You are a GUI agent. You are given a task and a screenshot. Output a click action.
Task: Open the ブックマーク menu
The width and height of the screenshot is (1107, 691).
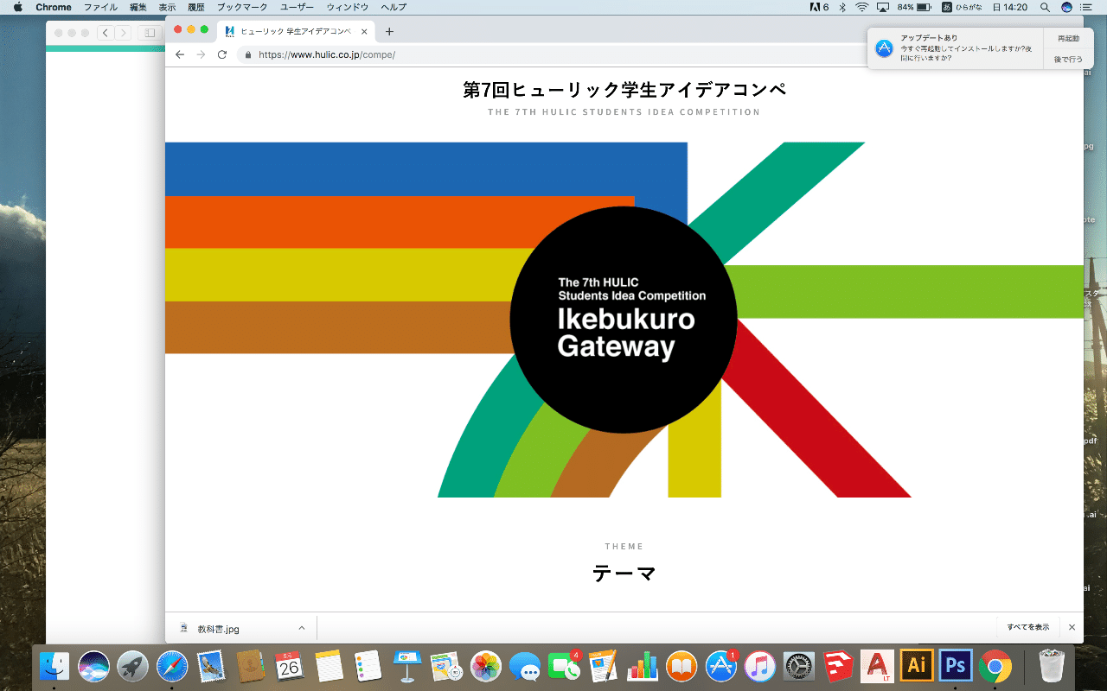(243, 7)
